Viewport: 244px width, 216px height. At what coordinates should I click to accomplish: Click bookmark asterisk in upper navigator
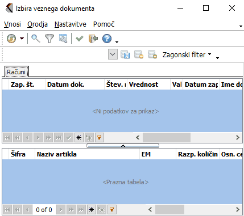coord(79,137)
